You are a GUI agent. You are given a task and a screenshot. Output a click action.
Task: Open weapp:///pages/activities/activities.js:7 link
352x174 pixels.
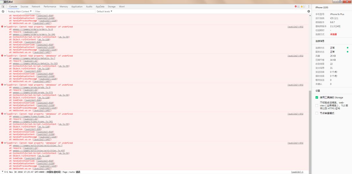coord(38,146)
